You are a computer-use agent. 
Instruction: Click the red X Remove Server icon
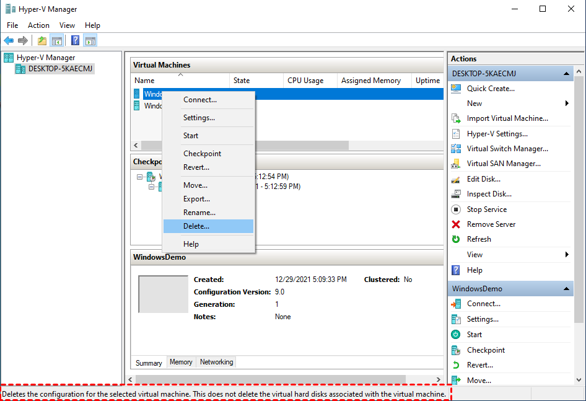(x=456, y=224)
